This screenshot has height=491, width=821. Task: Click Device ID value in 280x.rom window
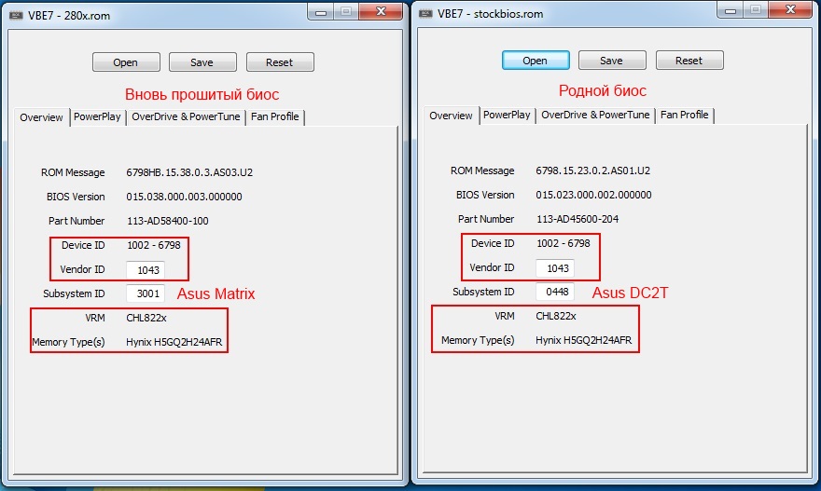154,245
